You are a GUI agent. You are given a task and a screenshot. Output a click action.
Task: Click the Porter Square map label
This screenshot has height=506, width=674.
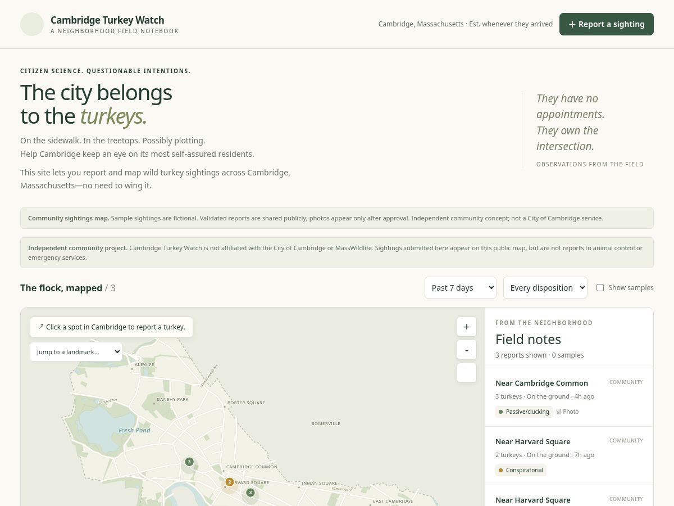tap(246, 403)
